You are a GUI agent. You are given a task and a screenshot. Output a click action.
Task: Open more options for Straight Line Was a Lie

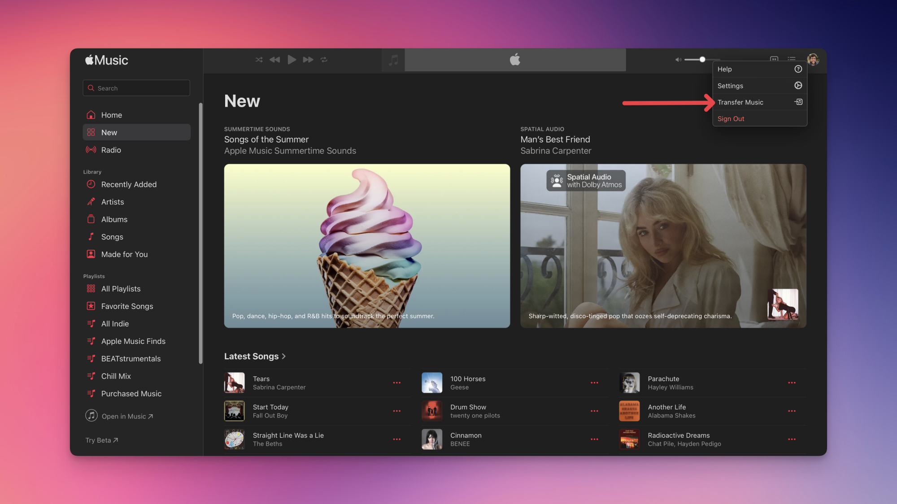(397, 439)
